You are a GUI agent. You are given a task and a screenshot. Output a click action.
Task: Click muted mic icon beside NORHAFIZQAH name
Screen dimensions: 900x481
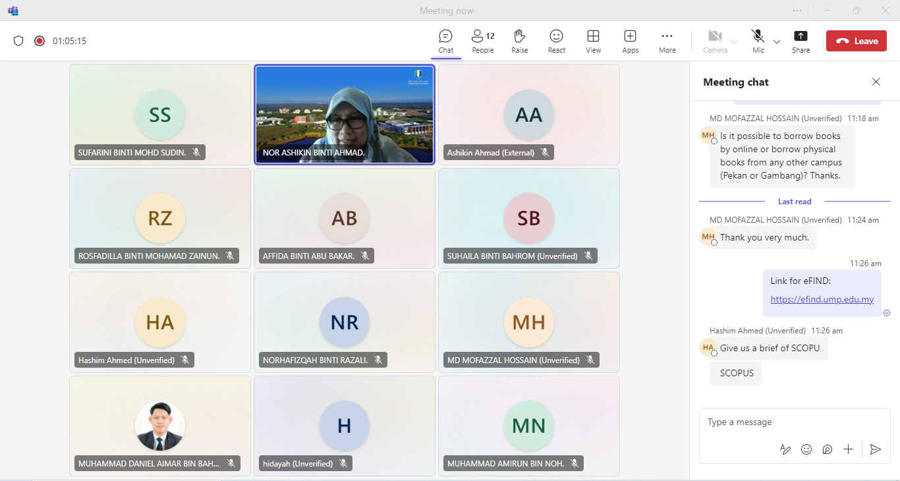click(378, 360)
